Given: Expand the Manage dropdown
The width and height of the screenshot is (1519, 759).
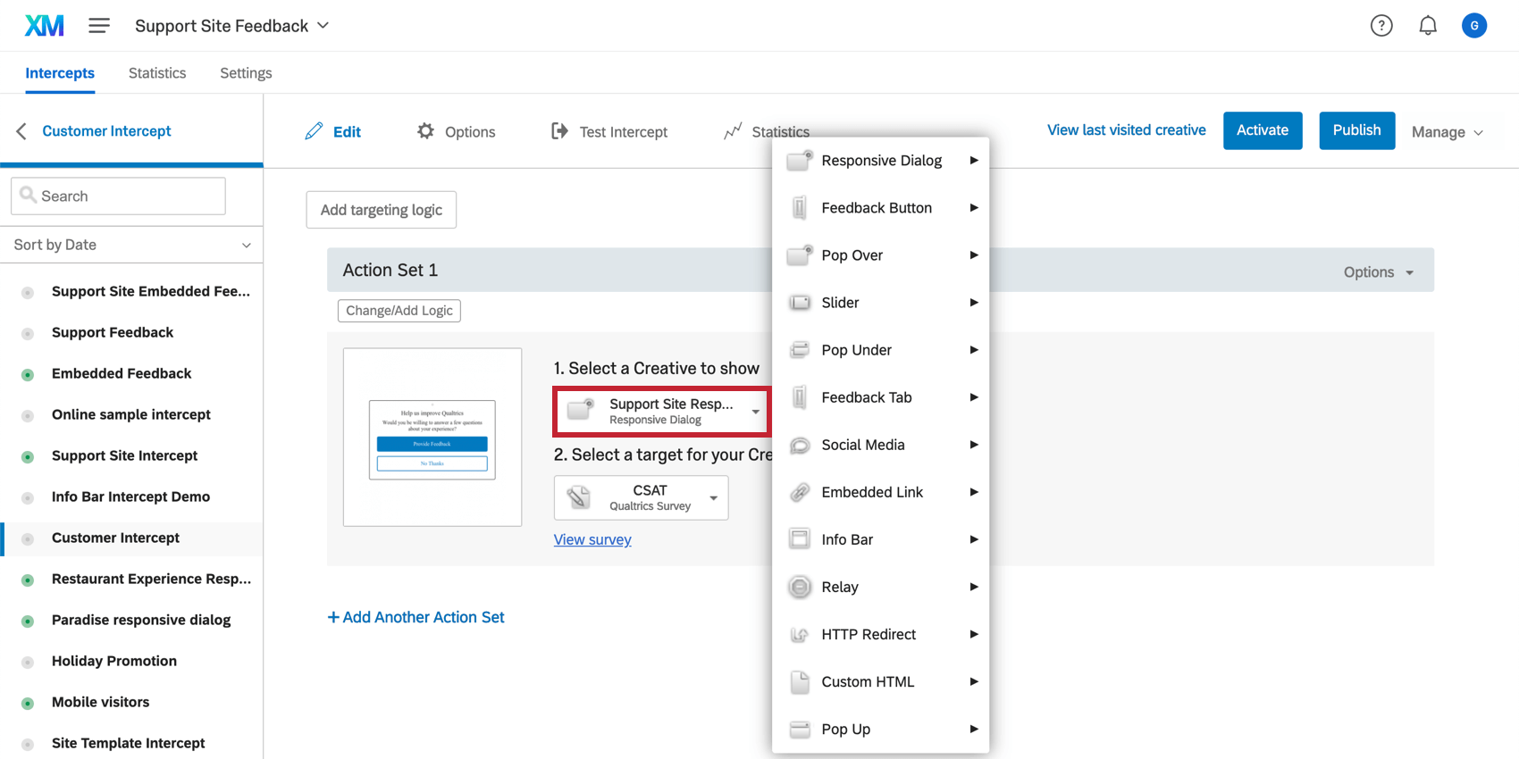Looking at the screenshot, I should pos(1447,132).
